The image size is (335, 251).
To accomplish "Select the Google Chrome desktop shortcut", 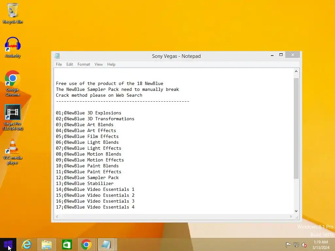I will [x=13, y=83].
